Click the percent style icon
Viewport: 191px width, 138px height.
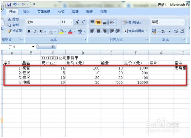tap(163, 31)
